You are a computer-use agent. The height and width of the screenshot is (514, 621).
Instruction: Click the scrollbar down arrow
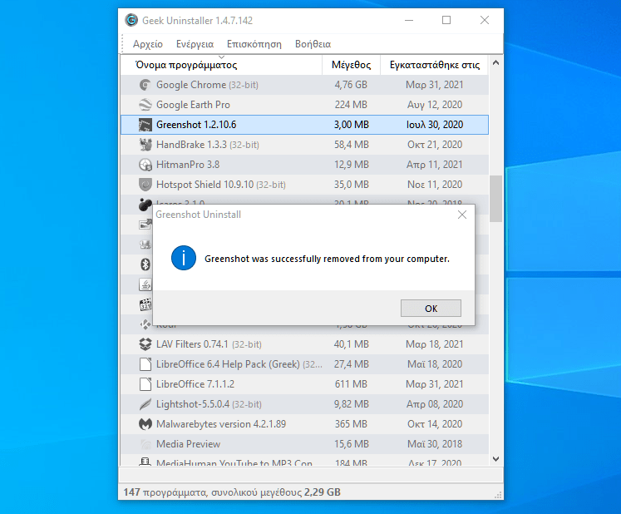click(495, 459)
